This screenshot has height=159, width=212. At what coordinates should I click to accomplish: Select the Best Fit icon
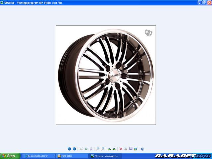[81, 149]
